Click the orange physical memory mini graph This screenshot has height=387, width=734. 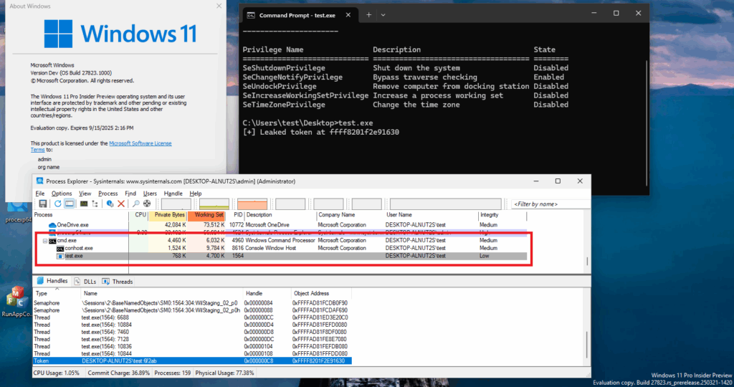pos(252,204)
